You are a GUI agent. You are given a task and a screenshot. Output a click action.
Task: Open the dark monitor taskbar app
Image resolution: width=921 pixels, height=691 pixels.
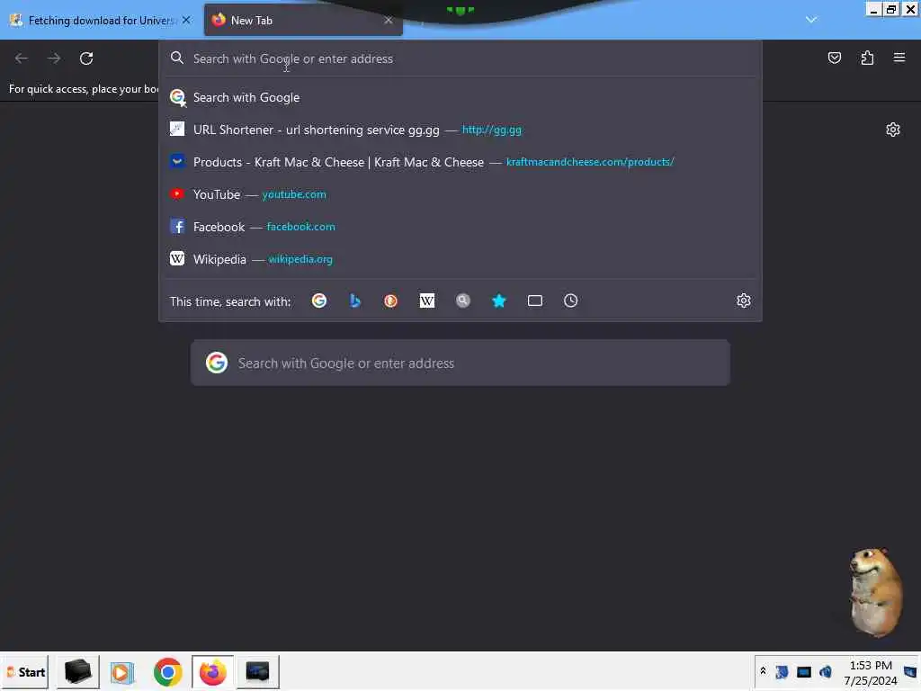(x=257, y=672)
